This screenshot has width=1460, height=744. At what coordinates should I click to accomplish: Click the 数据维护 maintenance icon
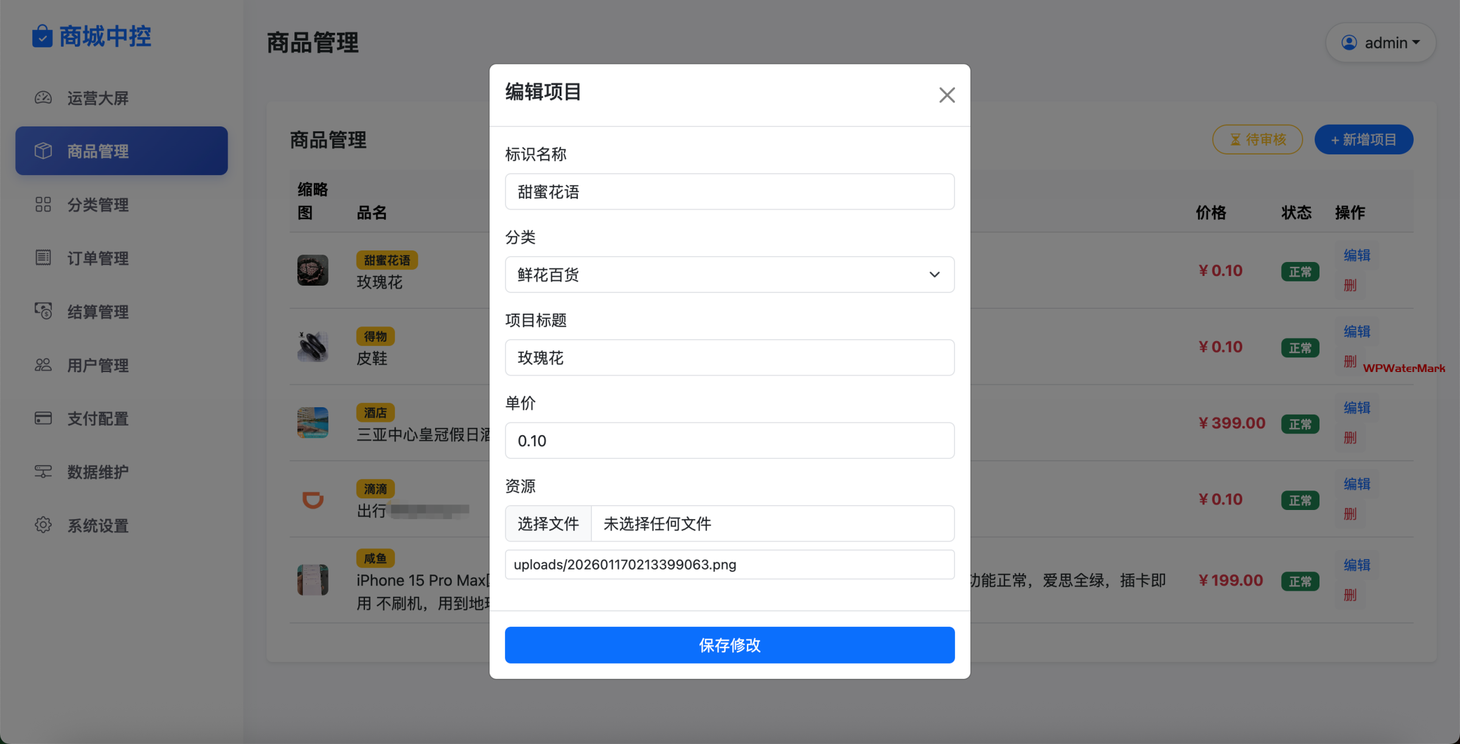43,472
